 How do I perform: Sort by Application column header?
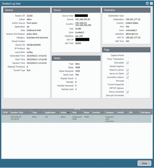click(52, 113)
